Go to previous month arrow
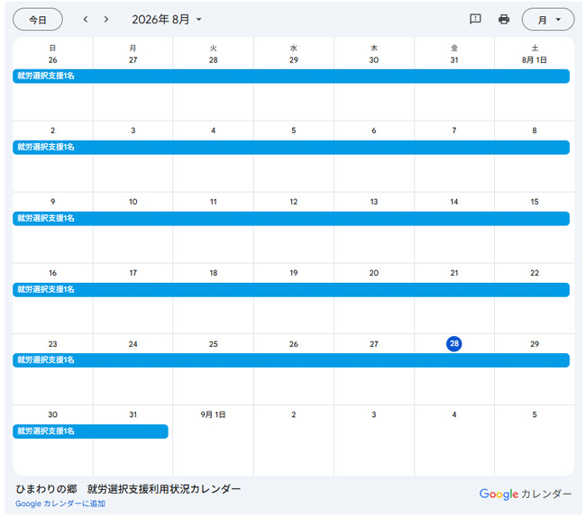Screen dimensions: 586x517 pyautogui.click(x=86, y=20)
